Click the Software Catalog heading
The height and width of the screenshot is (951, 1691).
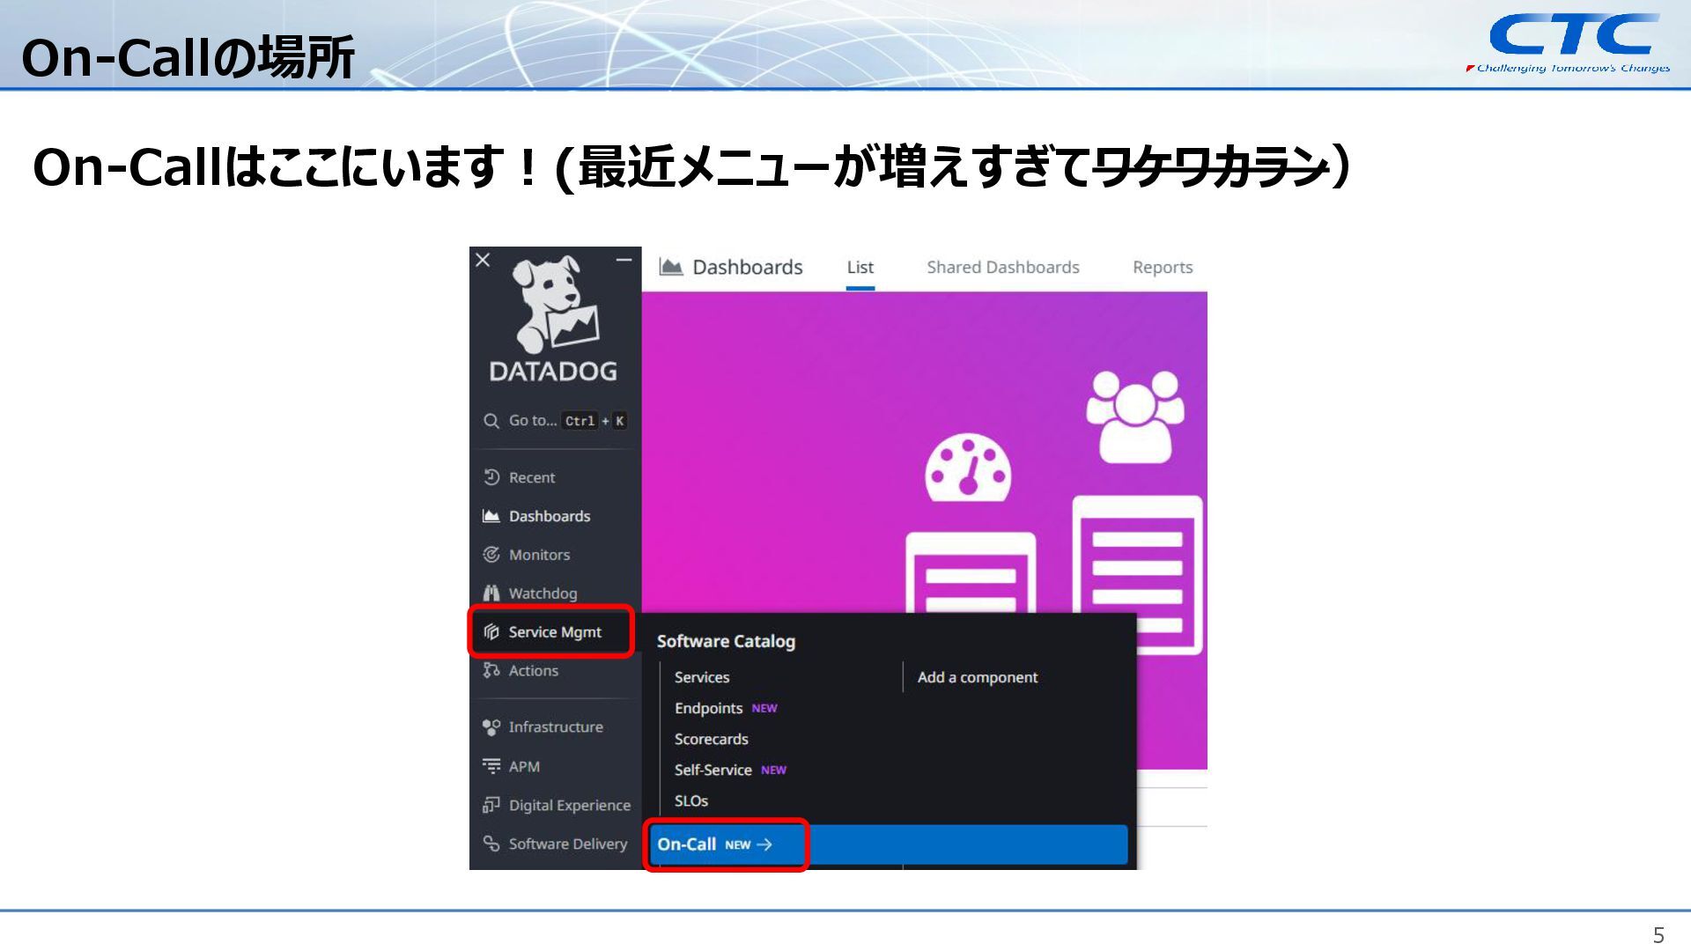coord(726,641)
